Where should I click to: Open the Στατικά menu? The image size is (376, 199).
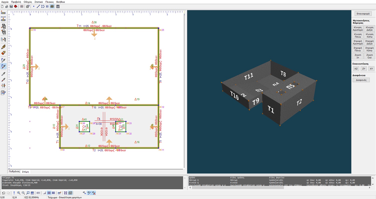coord(39,2)
